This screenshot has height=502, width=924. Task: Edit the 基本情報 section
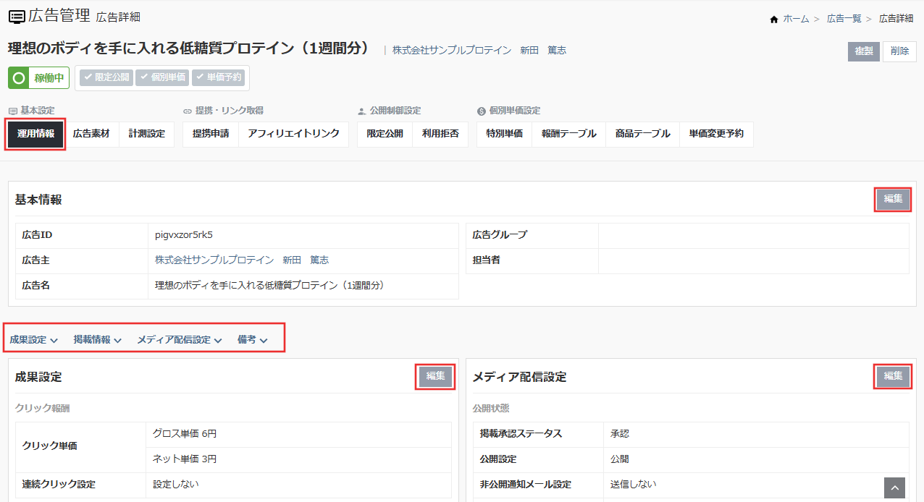(893, 200)
